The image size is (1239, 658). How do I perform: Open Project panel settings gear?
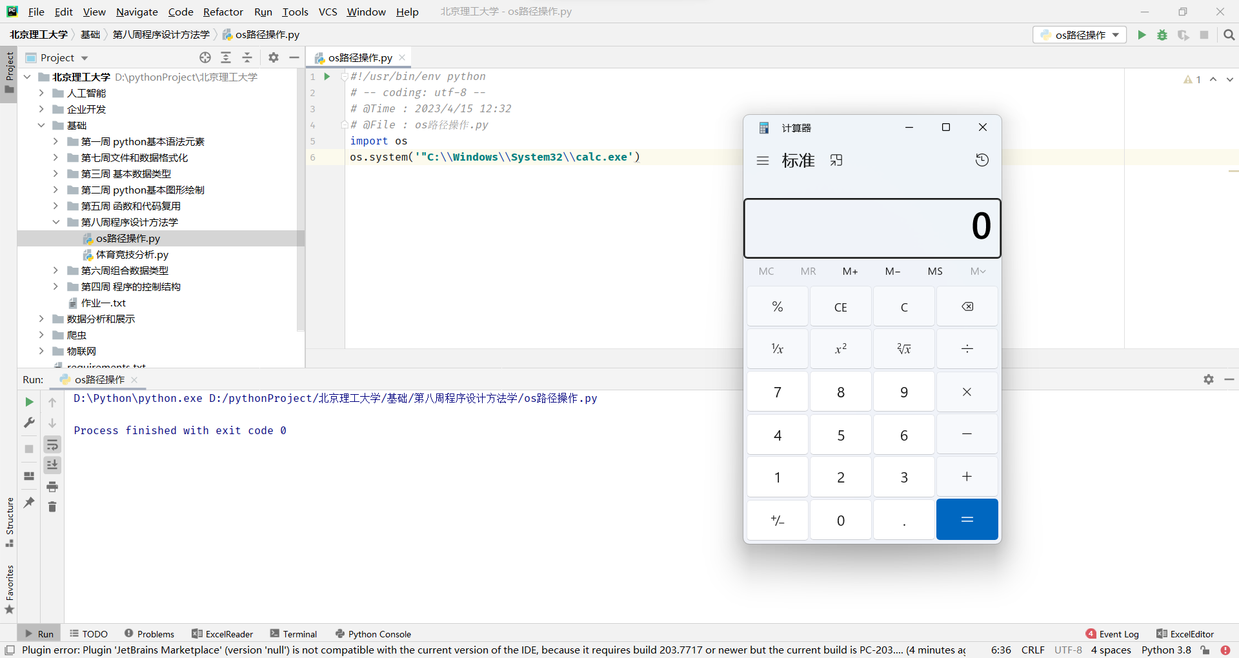point(274,57)
